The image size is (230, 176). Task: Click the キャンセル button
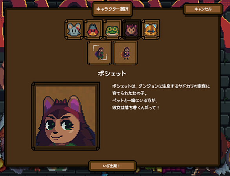203,9
